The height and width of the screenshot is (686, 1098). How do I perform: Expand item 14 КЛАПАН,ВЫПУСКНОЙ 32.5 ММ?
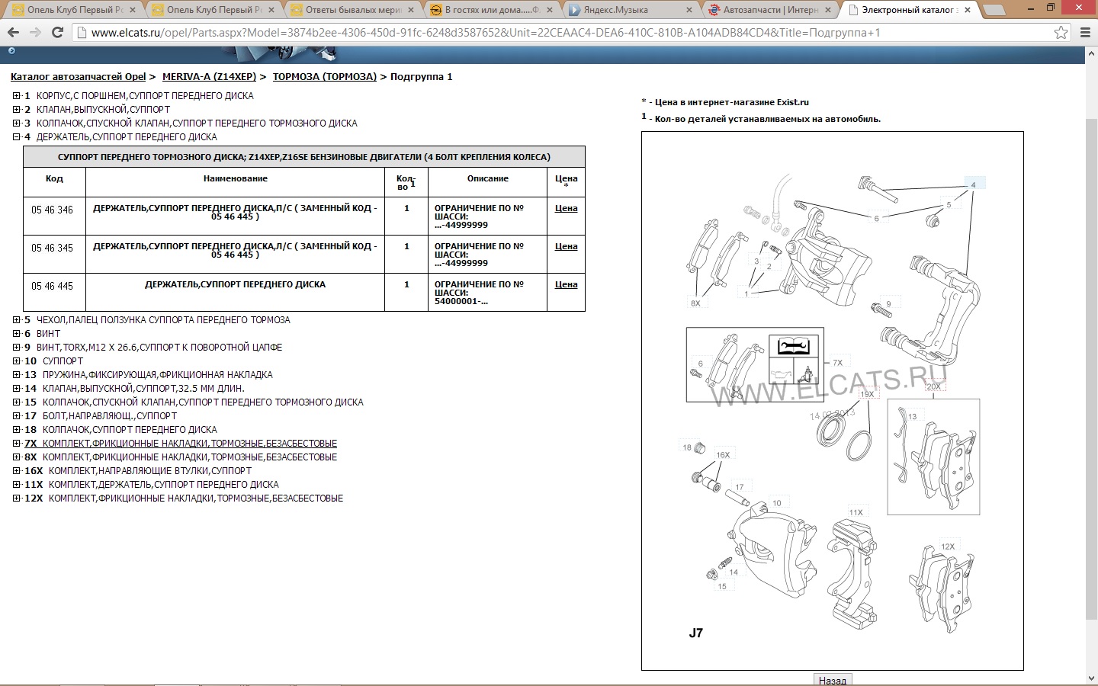[17, 389]
